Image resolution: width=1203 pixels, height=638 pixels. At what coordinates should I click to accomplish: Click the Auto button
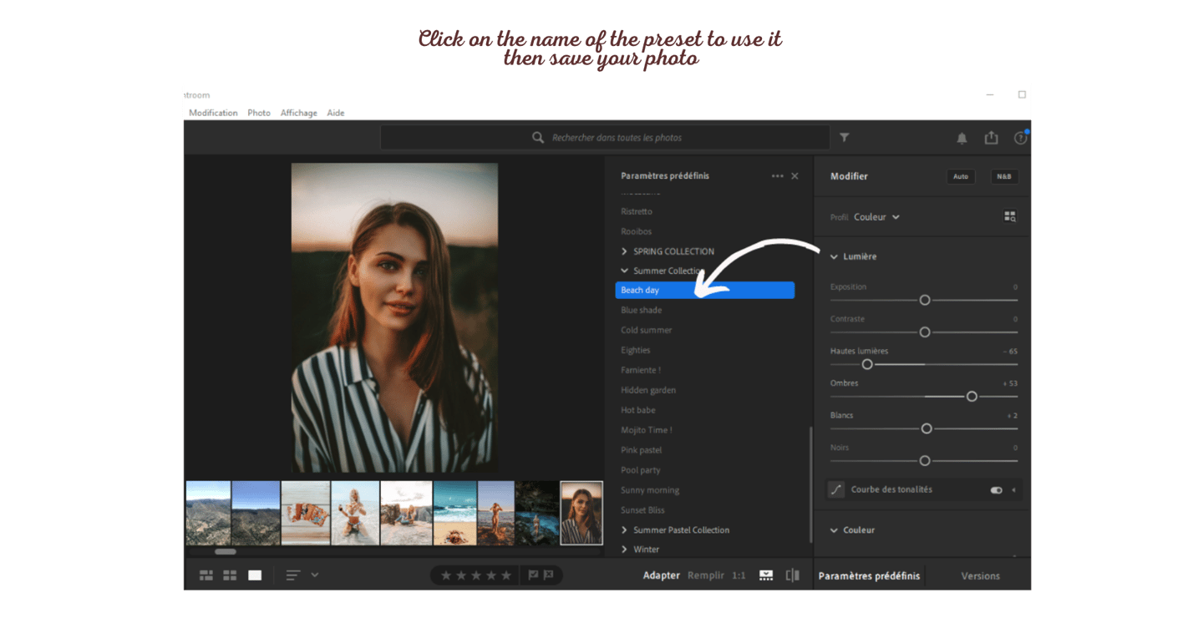(x=961, y=176)
